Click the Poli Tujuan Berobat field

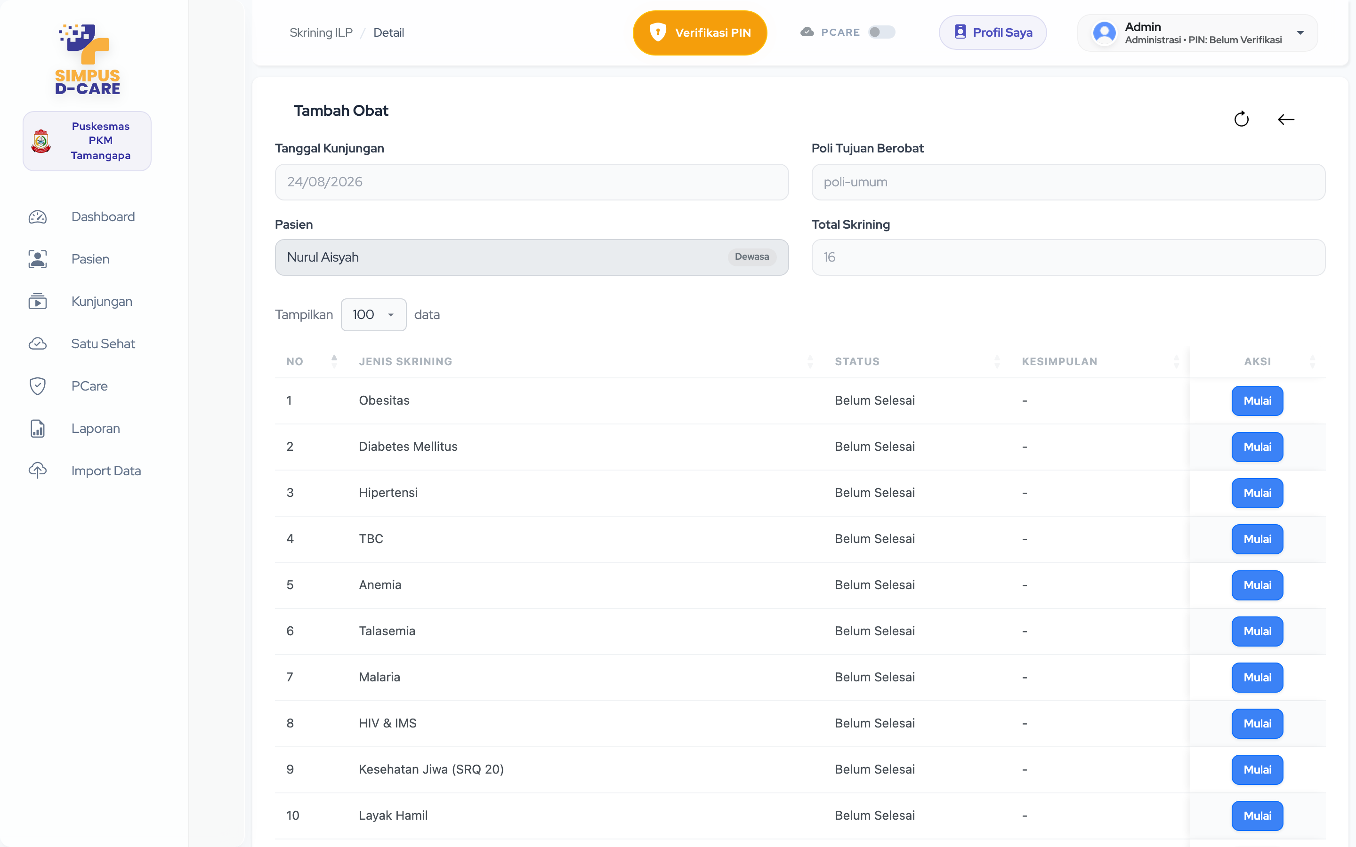pos(1068,182)
